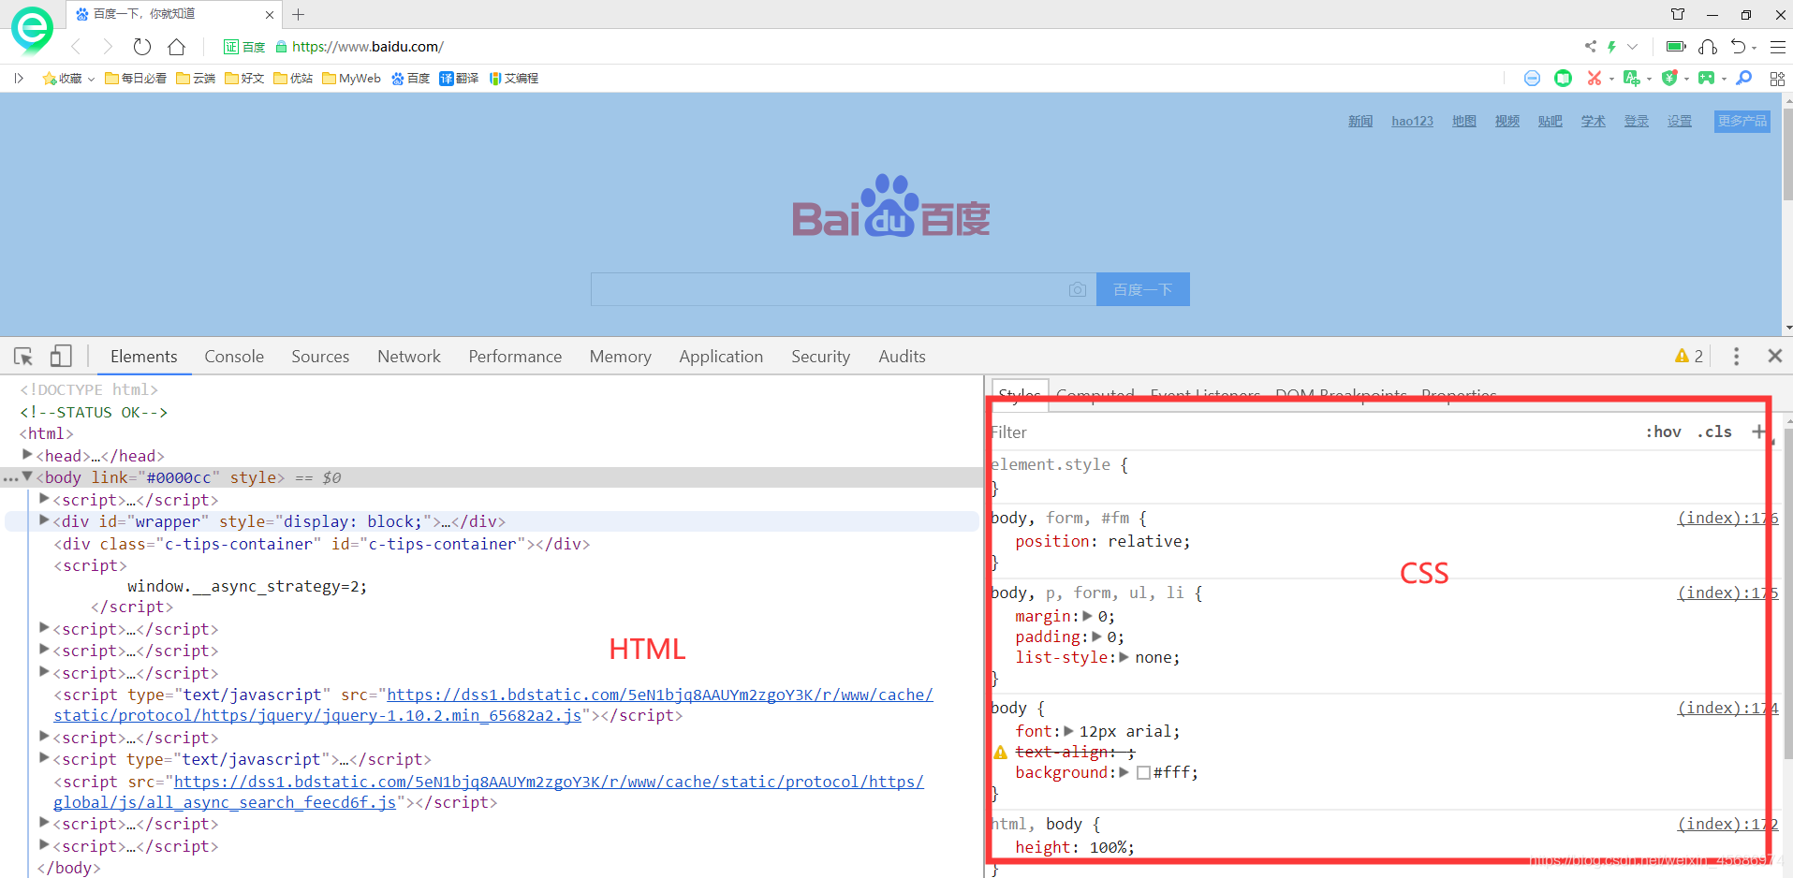
Task: Expand the div id wrapper node
Action: (x=44, y=521)
